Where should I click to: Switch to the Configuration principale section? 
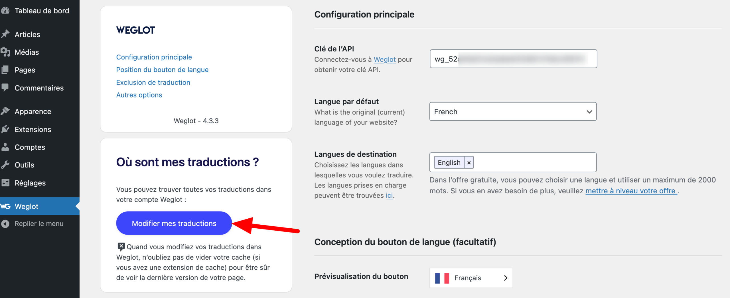(x=154, y=57)
